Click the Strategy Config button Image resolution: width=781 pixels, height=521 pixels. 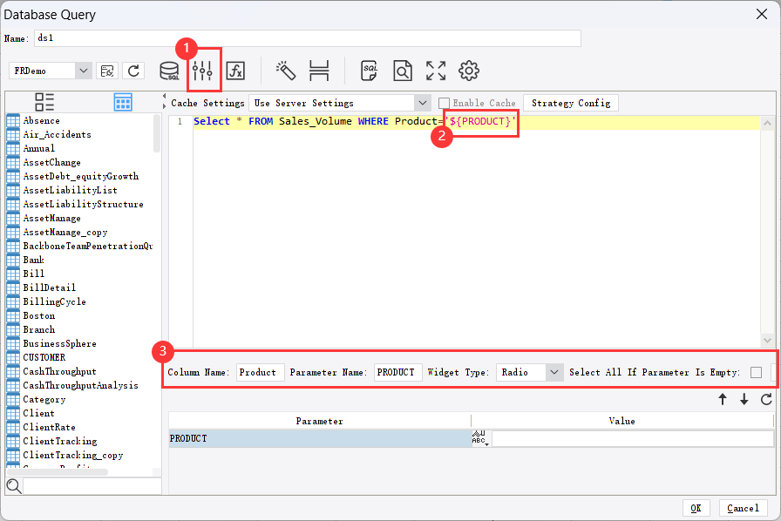pos(571,103)
